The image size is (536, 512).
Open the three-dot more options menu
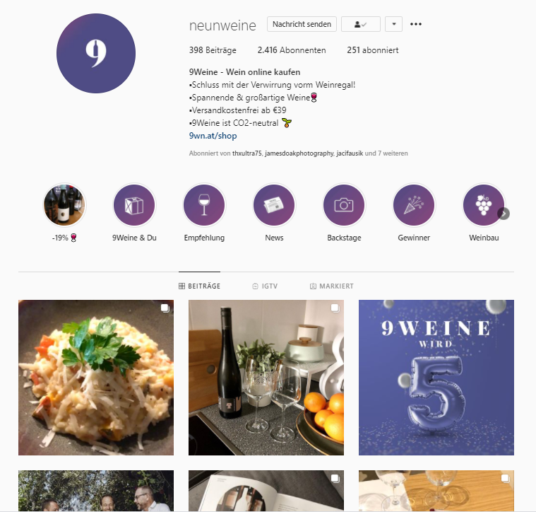[x=416, y=24]
